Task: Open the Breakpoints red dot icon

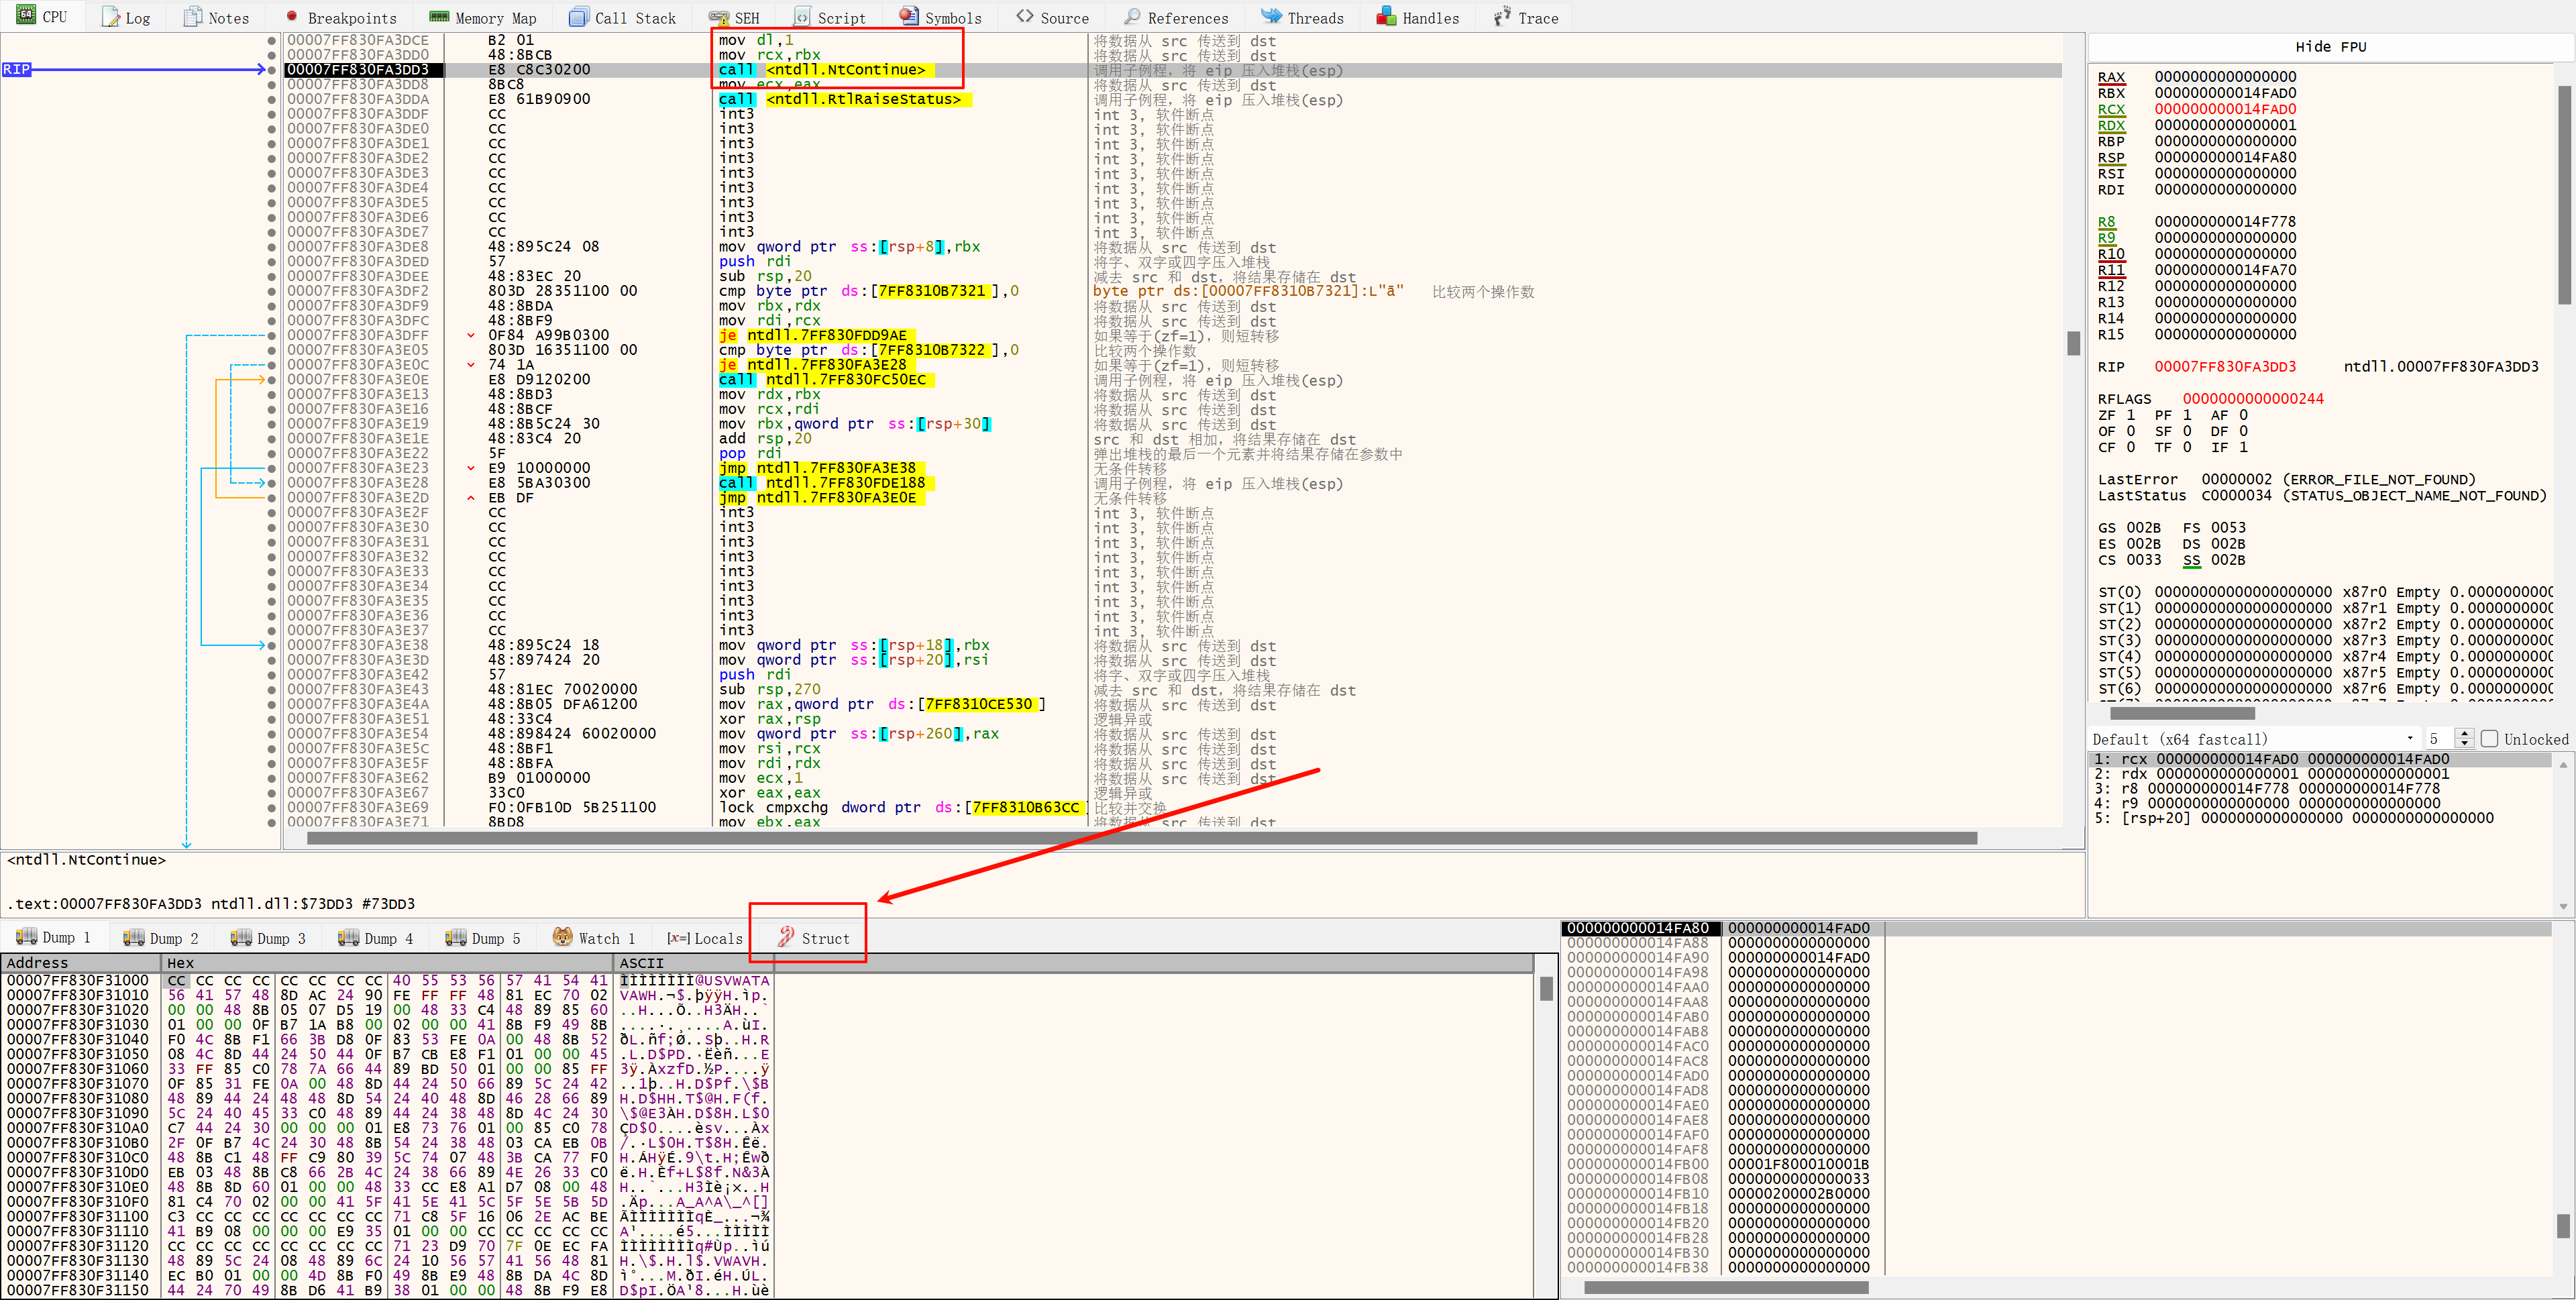Action: click(x=291, y=16)
